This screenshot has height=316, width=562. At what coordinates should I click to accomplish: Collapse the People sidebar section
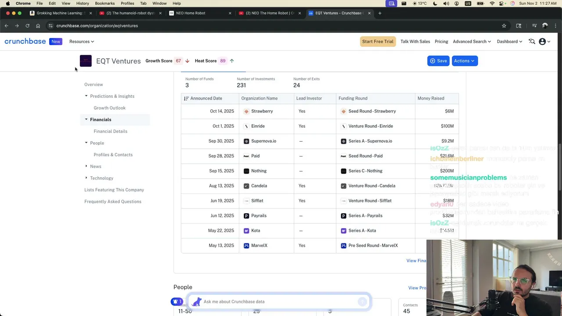click(x=86, y=143)
